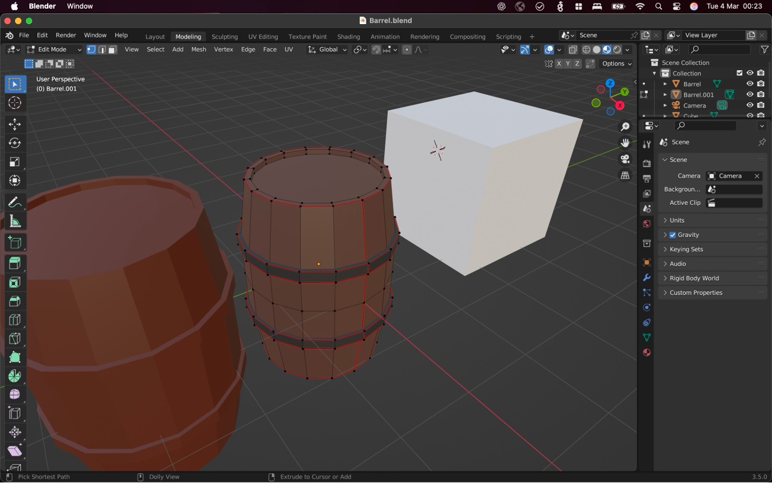Viewport: 772px width, 483px height.
Task: Enable Y axis mirroring
Action: pyautogui.click(x=568, y=63)
